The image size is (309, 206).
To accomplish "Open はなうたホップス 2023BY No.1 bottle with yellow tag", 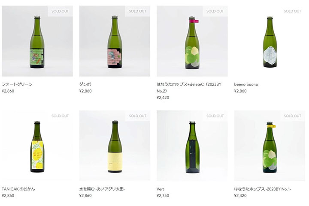I will click(x=270, y=146).
